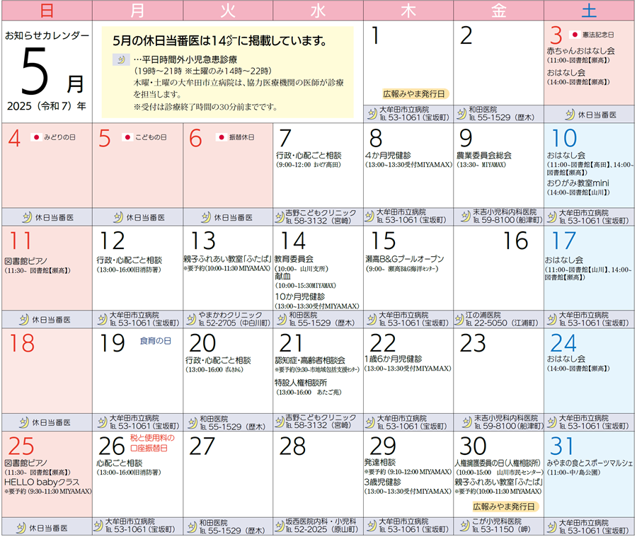Click the moon icon beside 坂西医院内科・小児科
637x537 pixels.
(x=281, y=526)
